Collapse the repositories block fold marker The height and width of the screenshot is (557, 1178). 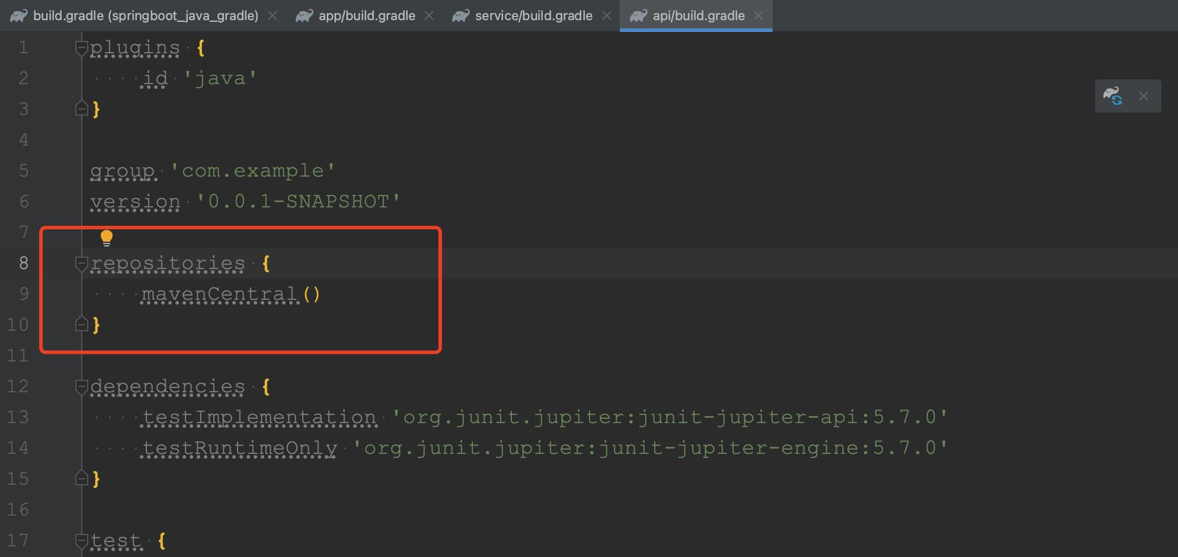pos(82,263)
